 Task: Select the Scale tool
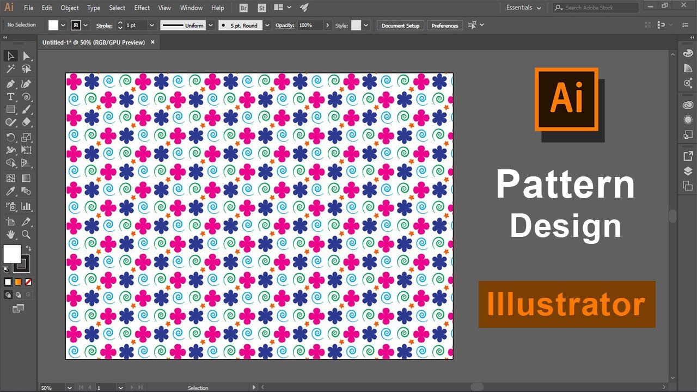(x=26, y=137)
